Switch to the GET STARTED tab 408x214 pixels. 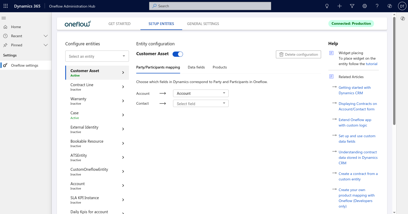(x=120, y=24)
